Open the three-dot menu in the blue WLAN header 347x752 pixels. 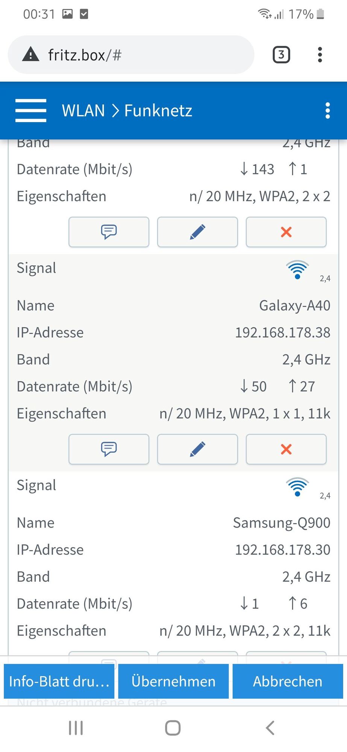(x=327, y=111)
